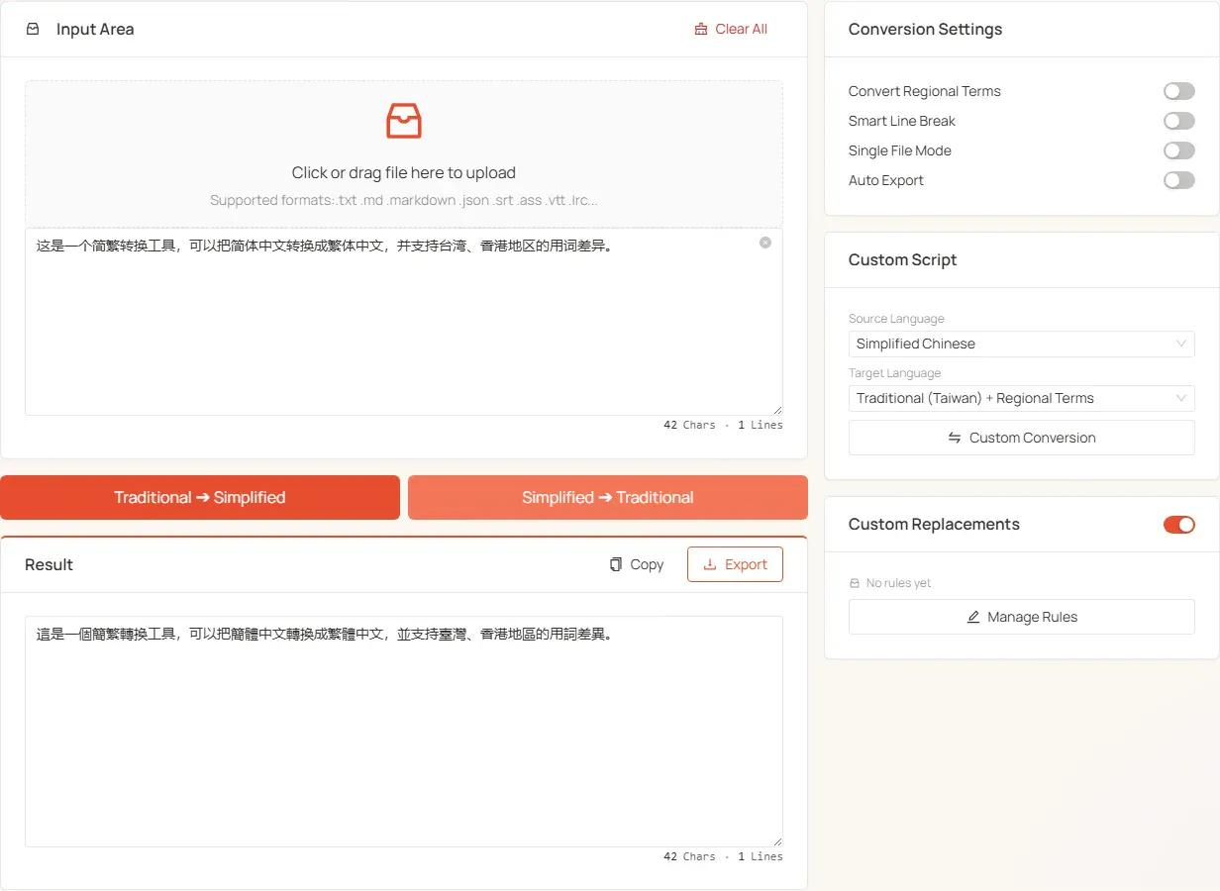Click the Simplified ➔ Traditional button
The height and width of the screenshot is (891, 1220).
[608, 497]
